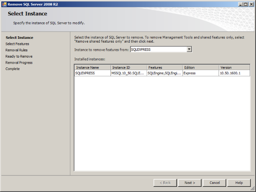Minimize the Remove SQL Server window
The width and height of the screenshot is (256, 192).
pyautogui.click(x=240, y=4)
